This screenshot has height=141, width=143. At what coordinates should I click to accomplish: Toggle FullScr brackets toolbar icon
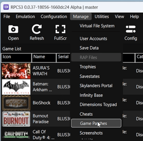pyautogui.click(x=60, y=29)
